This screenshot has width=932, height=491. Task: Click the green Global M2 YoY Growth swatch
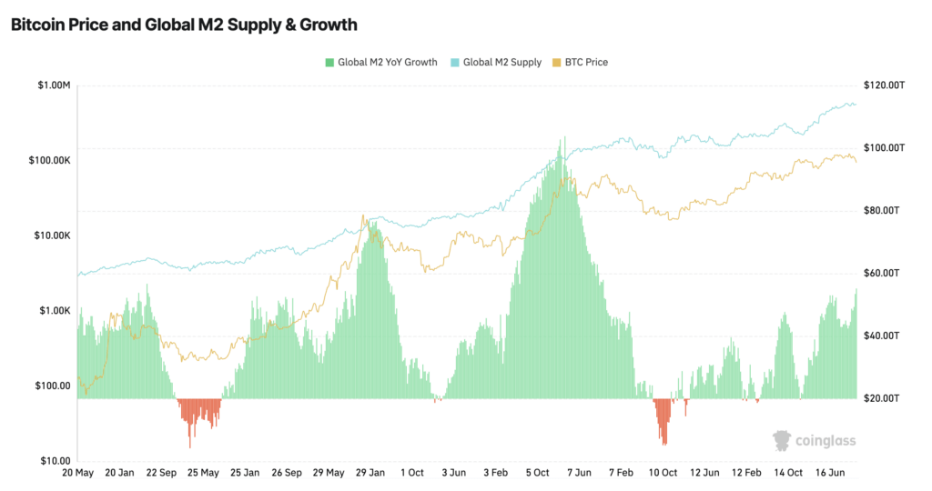pos(329,63)
